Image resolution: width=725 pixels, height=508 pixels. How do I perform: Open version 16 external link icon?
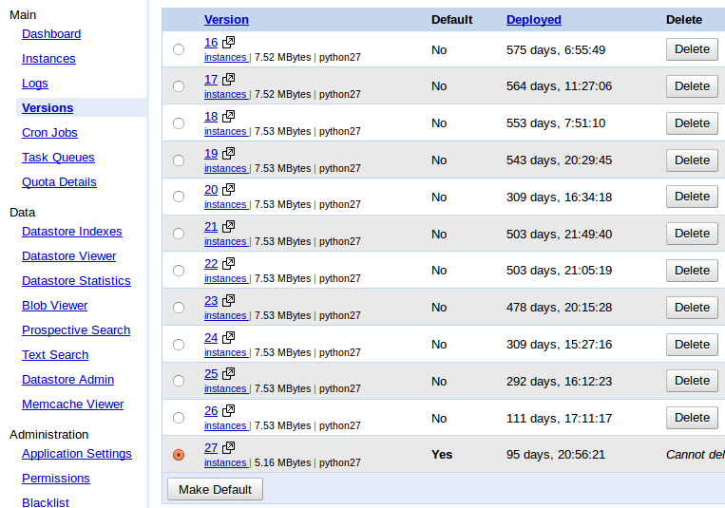(229, 43)
